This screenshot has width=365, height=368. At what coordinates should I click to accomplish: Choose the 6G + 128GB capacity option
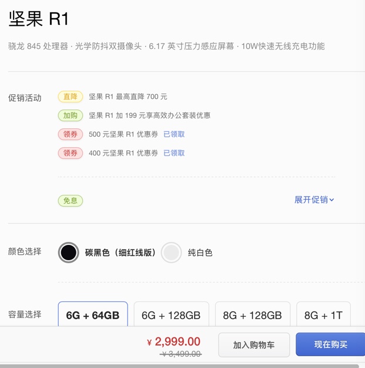click(171, 315)
